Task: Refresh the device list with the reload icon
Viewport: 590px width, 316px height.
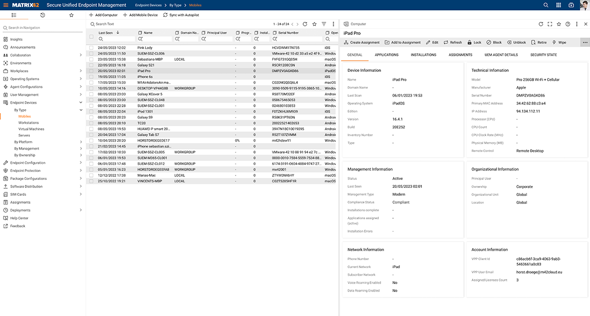Action: click(305, 23)
